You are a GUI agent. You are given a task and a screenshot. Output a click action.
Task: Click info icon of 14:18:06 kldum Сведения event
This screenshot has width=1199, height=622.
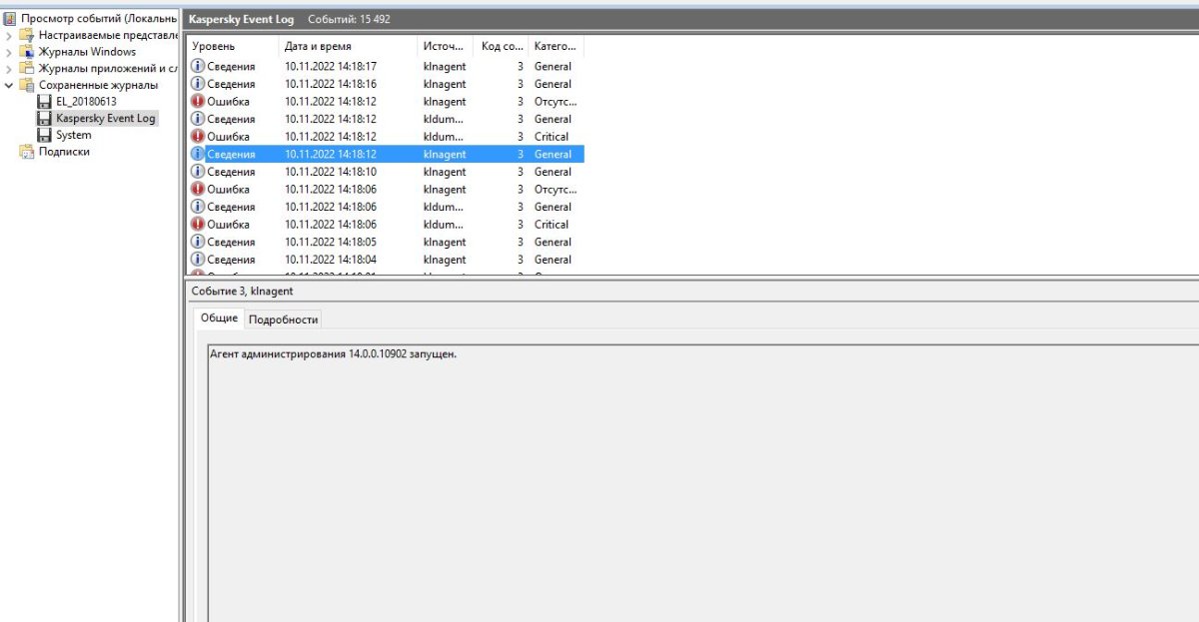point(197,207)
